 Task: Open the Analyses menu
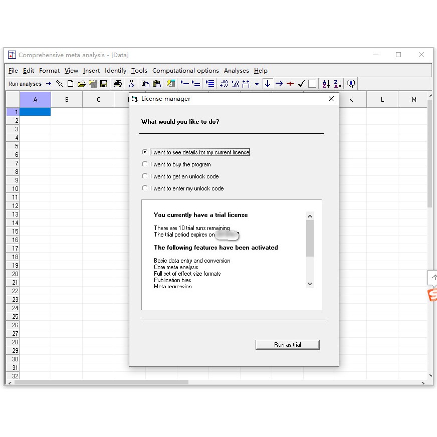tap(237, 71)
